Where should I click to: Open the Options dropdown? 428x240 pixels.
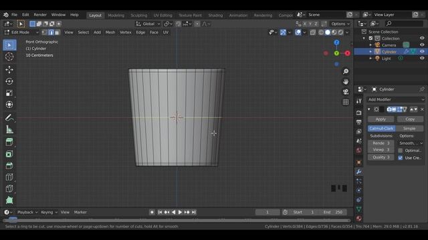(340, 24)
